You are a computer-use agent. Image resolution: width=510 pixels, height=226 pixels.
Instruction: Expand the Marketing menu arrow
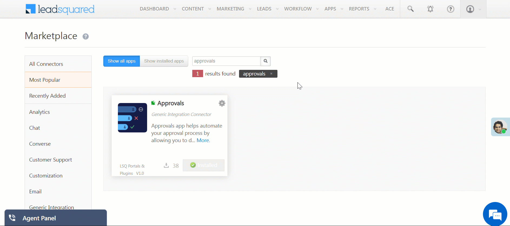(x=250, y=9)
